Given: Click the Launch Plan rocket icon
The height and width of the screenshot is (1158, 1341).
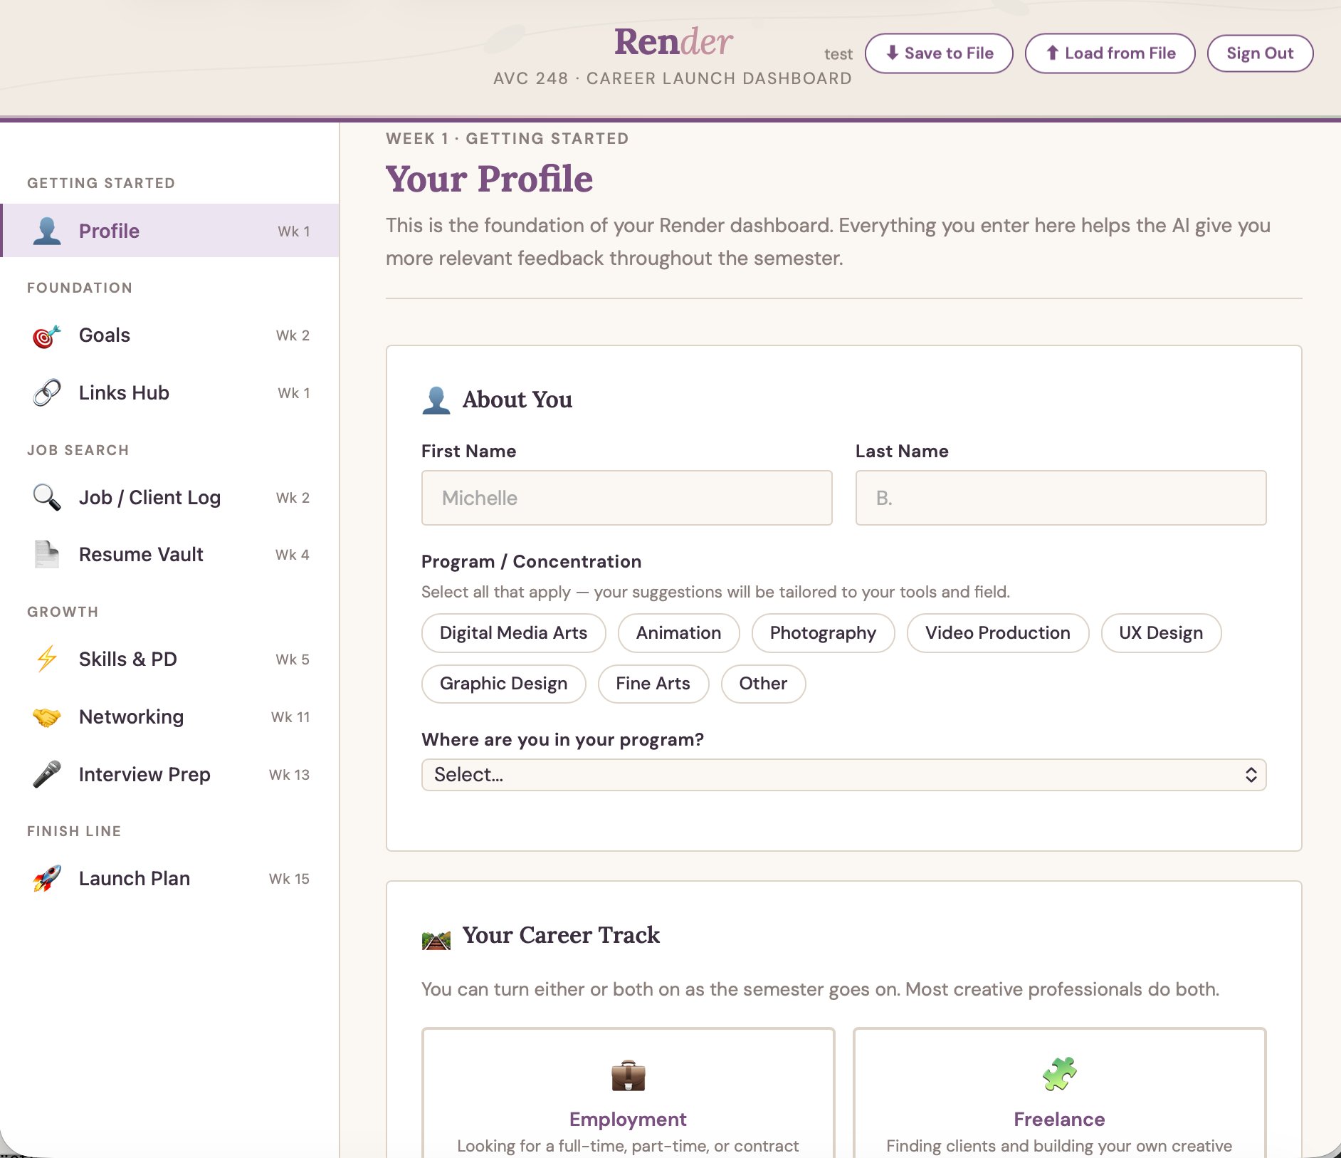Looking at the screenshot, I should [x=47, y=878].
